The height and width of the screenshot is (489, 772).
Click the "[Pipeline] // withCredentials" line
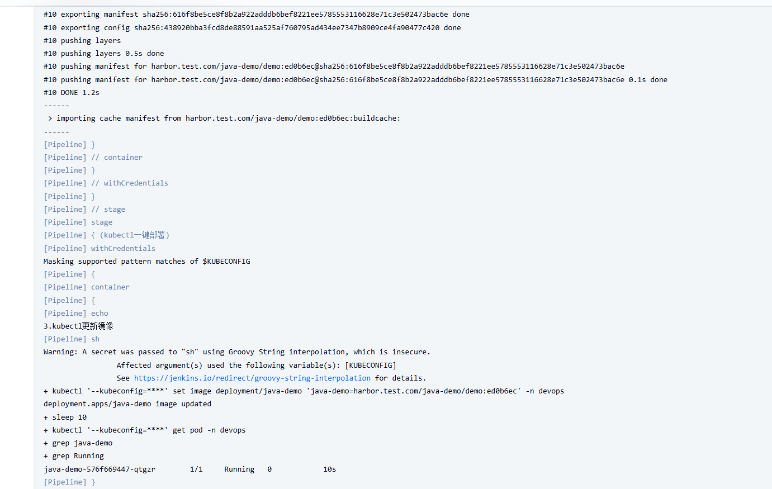(x=106, y=183)
